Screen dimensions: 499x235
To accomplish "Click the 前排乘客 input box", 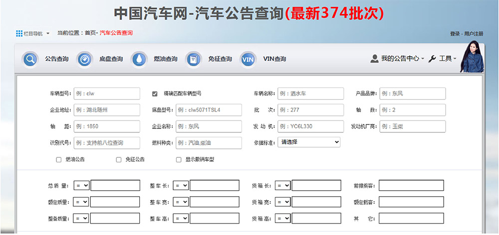I will click(x=411, y=185).
